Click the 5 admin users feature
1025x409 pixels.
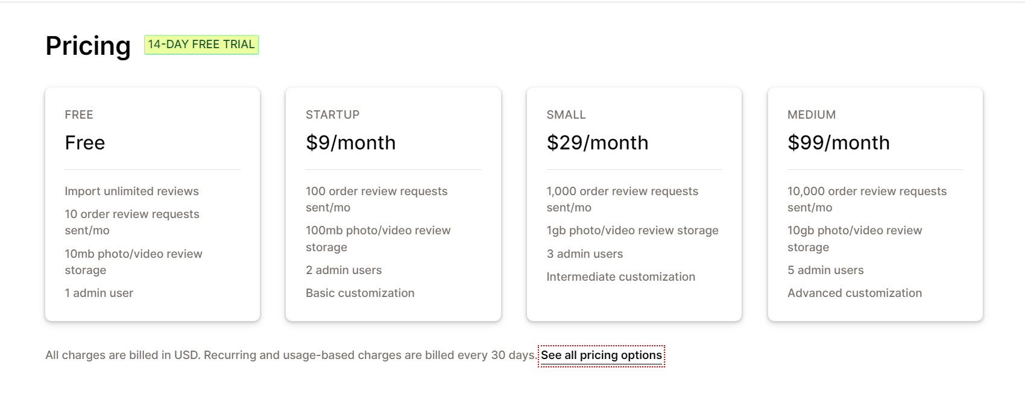825,270
